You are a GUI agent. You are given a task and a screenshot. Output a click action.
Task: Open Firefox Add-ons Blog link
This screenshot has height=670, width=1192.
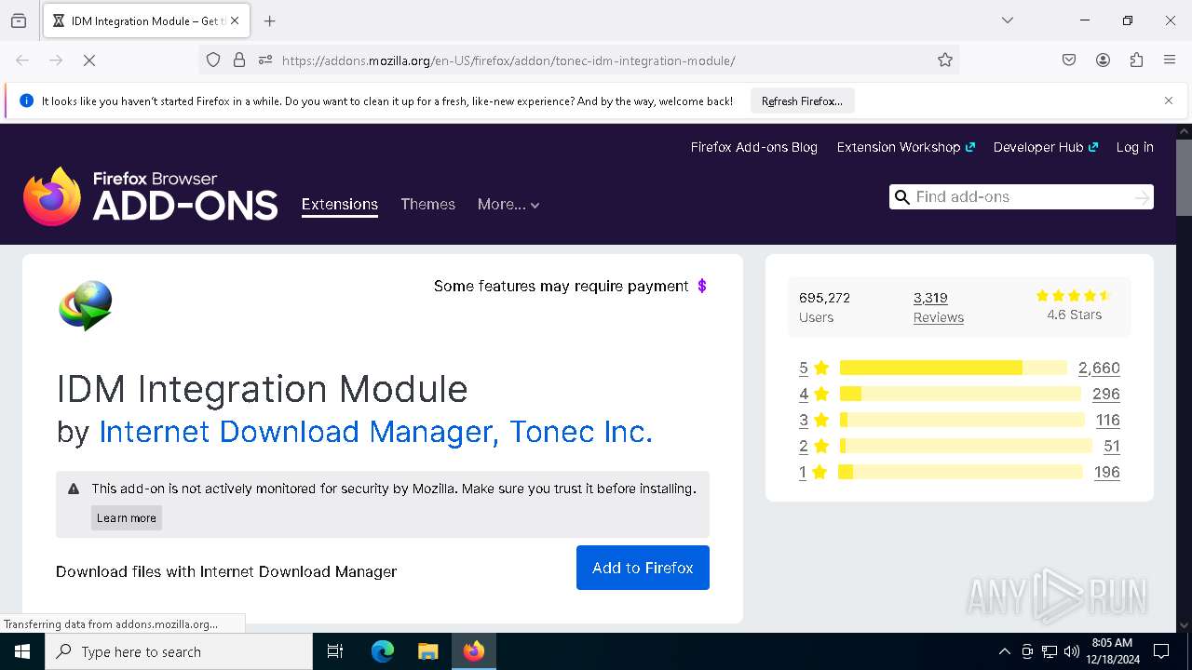pos(753,147)
